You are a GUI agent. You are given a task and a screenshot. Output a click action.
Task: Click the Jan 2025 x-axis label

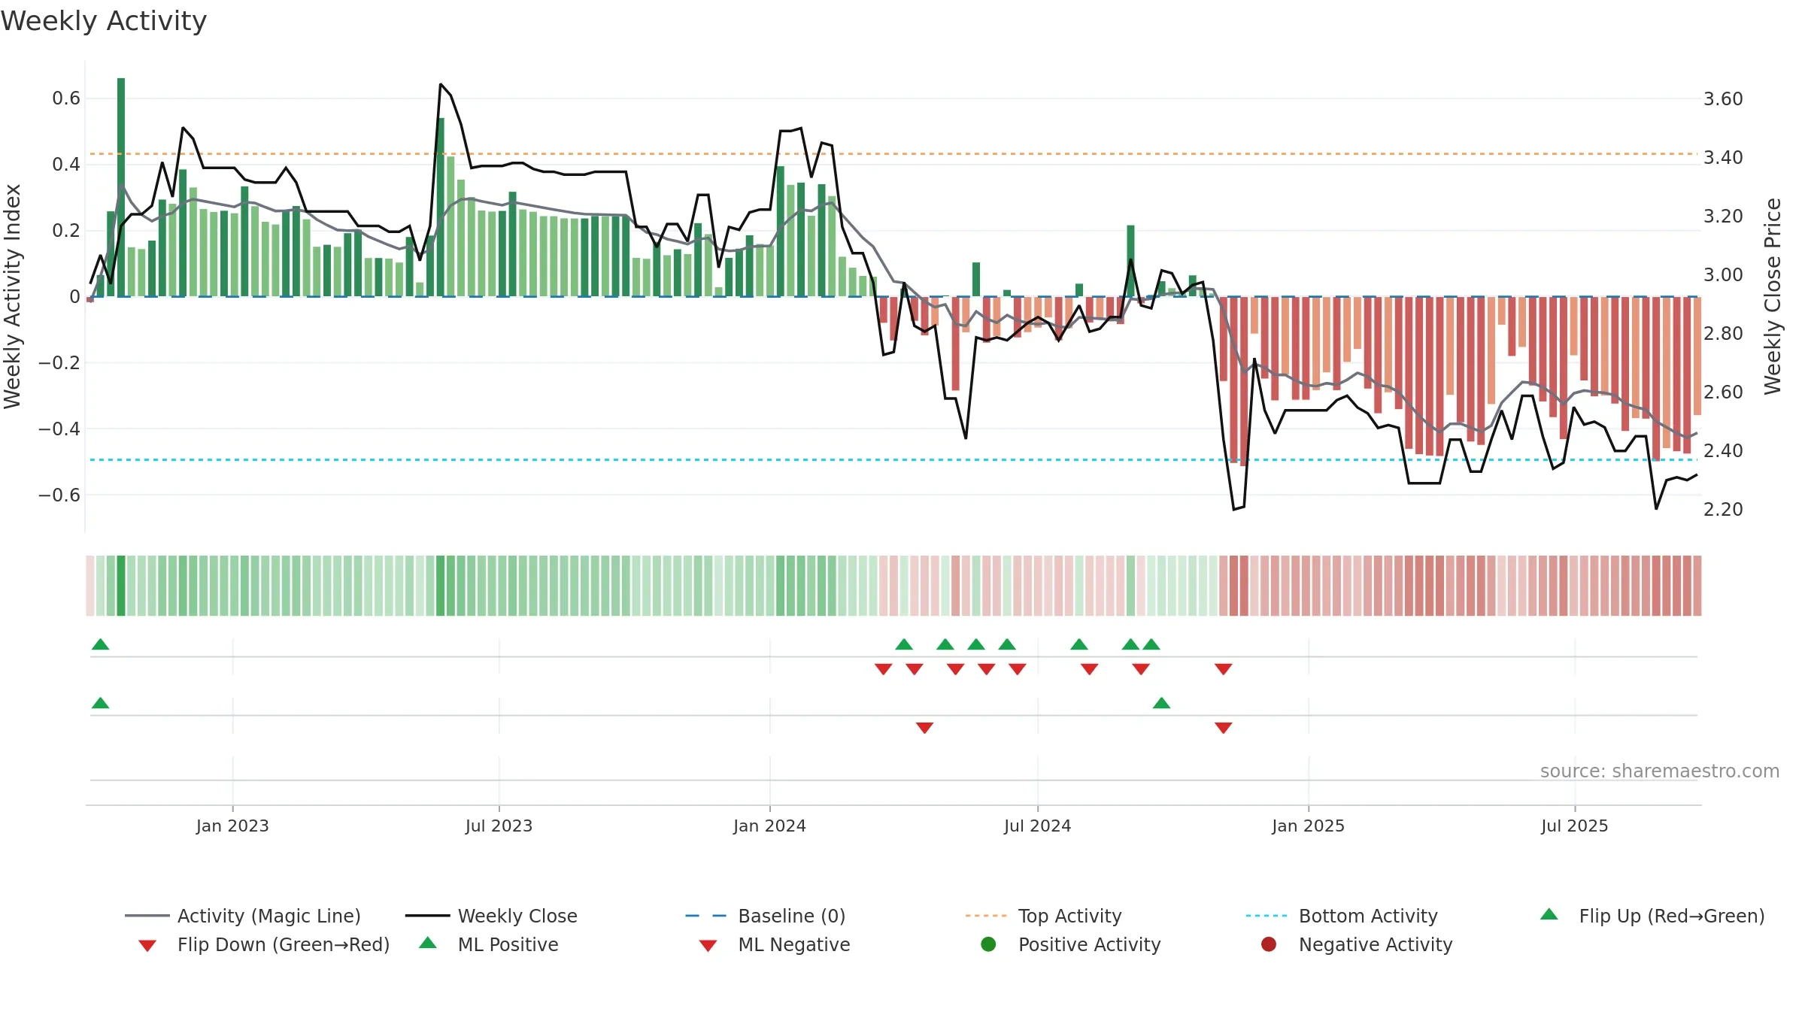click(1308, 826)
